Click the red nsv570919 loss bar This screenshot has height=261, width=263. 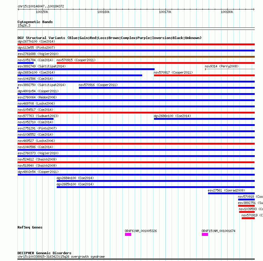click(x=248, y=218)
